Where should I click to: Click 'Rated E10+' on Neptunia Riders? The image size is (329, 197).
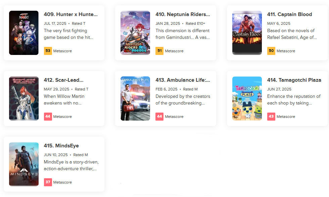195,24
